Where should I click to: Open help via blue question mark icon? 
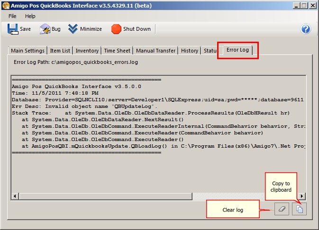pos(306,29)
